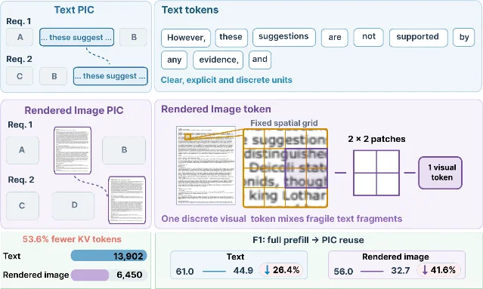This screenshot has height=289, width=483.
Task: Click the '56.0' value in Rendered image card
Action: [343, 272]
